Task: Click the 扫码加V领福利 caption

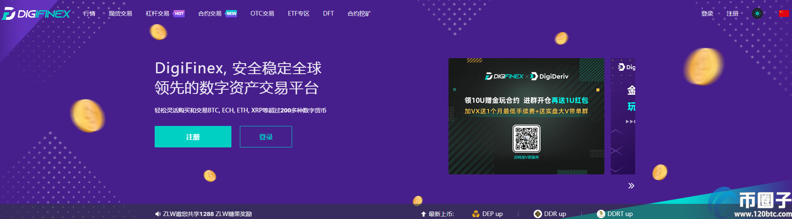Action: point(526,158)
